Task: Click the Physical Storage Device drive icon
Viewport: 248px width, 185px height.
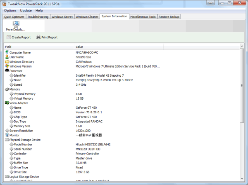Action: [x=7, y=140]
